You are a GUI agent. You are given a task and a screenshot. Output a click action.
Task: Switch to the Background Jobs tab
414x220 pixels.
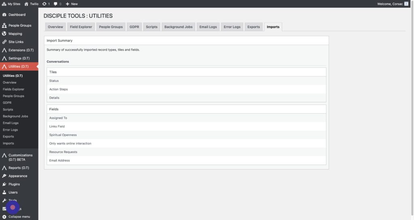tap(178, 27)
